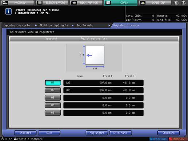Click the Eliminare button
The width and height of the screenshot is (188, 141).
(x=121, y=133)
